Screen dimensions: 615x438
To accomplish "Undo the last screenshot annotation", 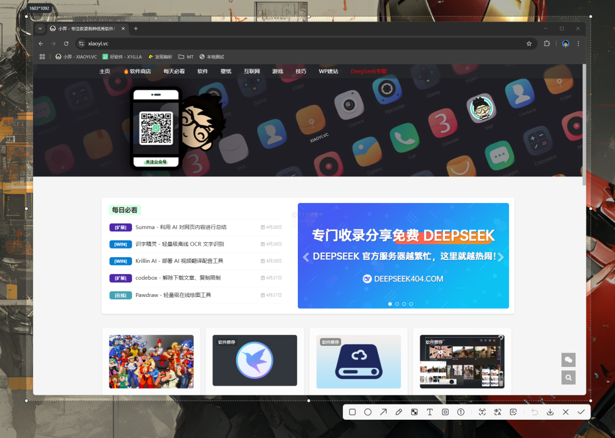I will (535, 412).
